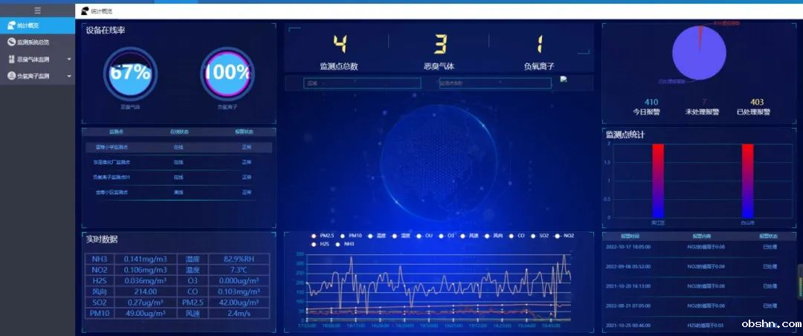
Task: Click the broken image icon beside search fields
Action: tap(564, 80)
